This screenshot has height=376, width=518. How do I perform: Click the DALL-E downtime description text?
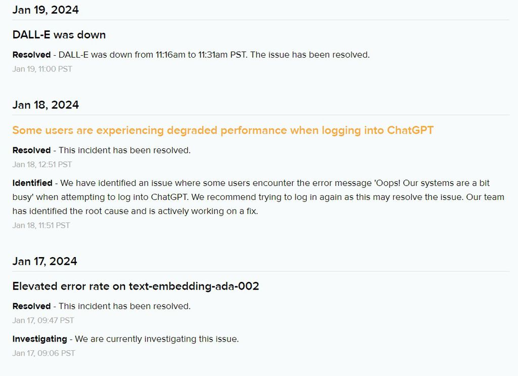(214, 55)
